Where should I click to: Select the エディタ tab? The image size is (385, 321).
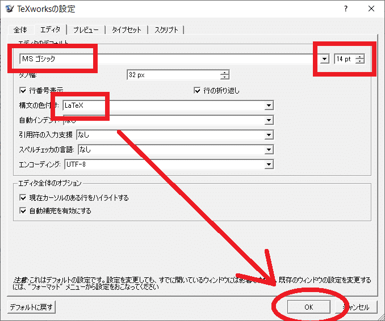coord(50,29)
